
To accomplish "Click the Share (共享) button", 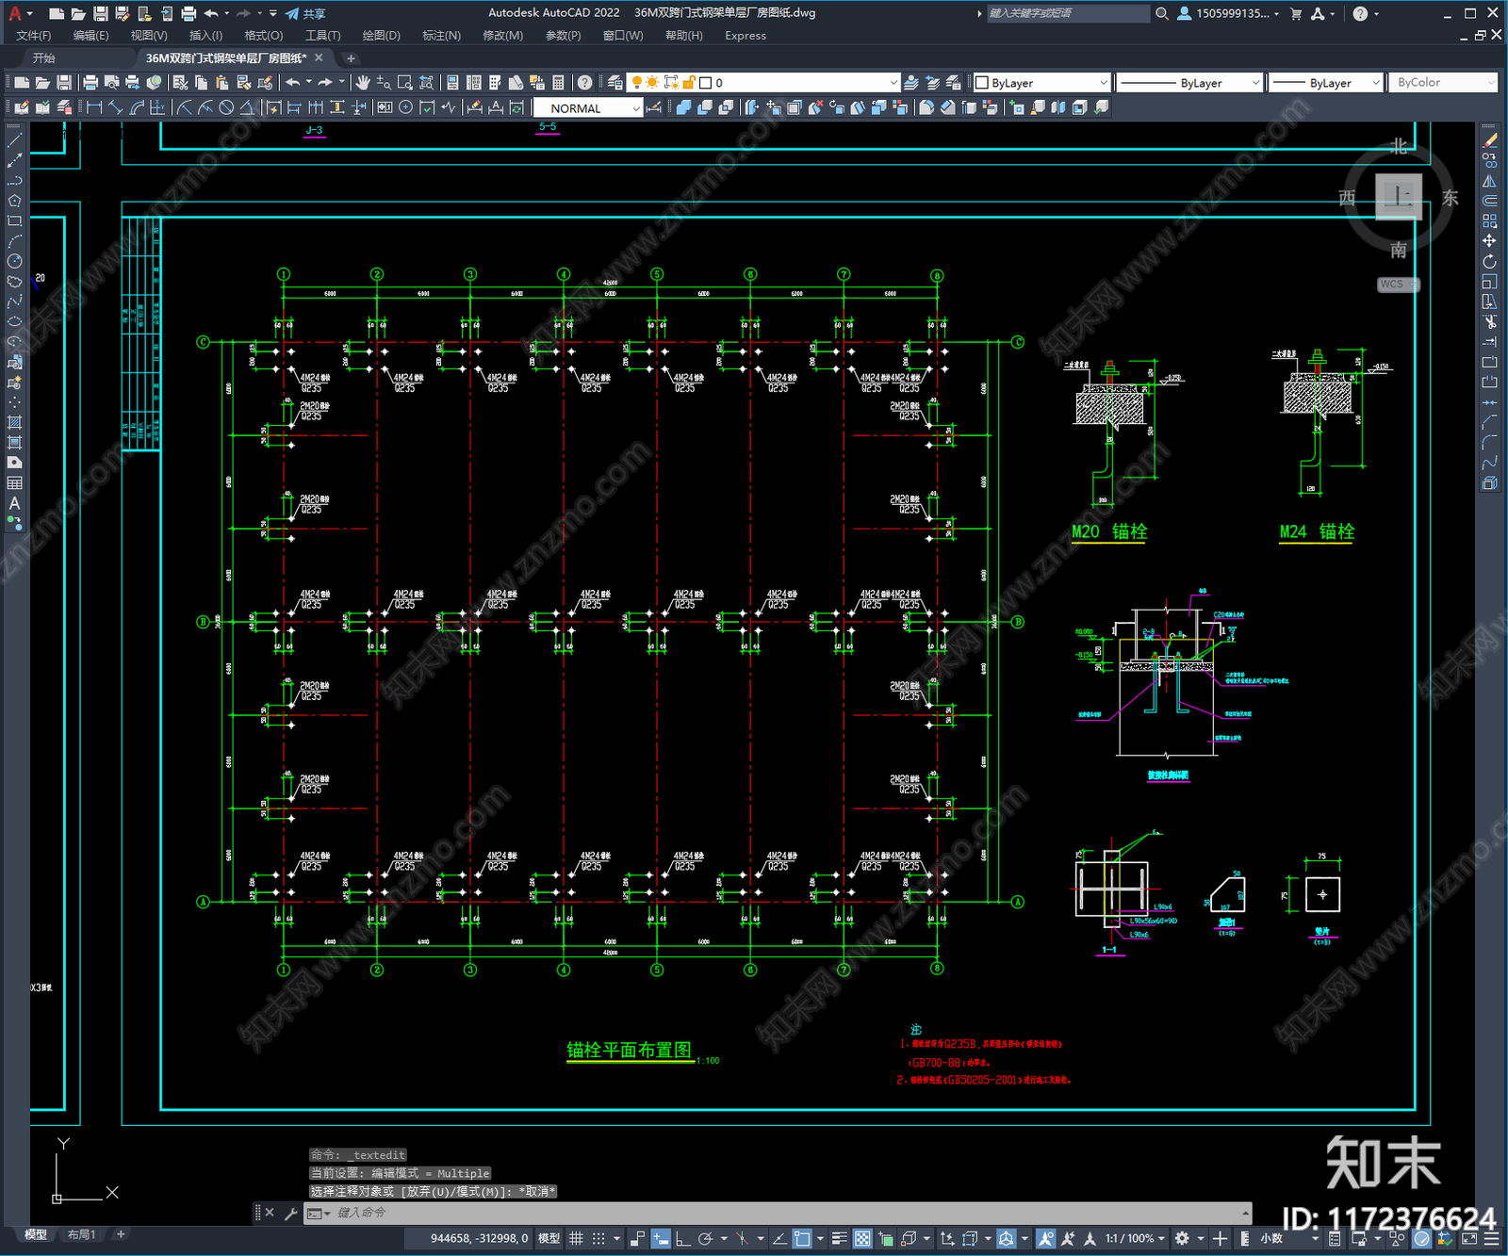I will (306, 13).
